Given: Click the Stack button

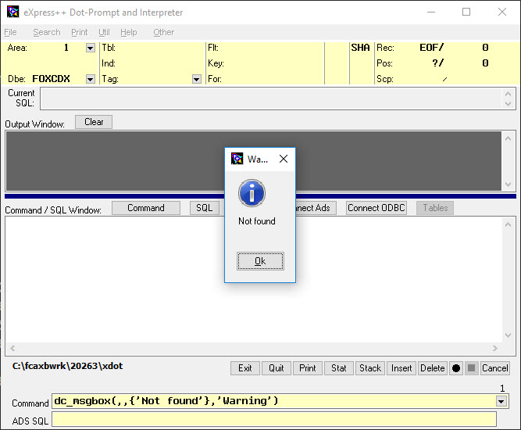Looking at the screenshot, I should (370, 368).
